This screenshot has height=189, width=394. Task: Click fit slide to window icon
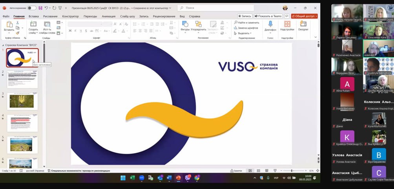coord(317,171)
